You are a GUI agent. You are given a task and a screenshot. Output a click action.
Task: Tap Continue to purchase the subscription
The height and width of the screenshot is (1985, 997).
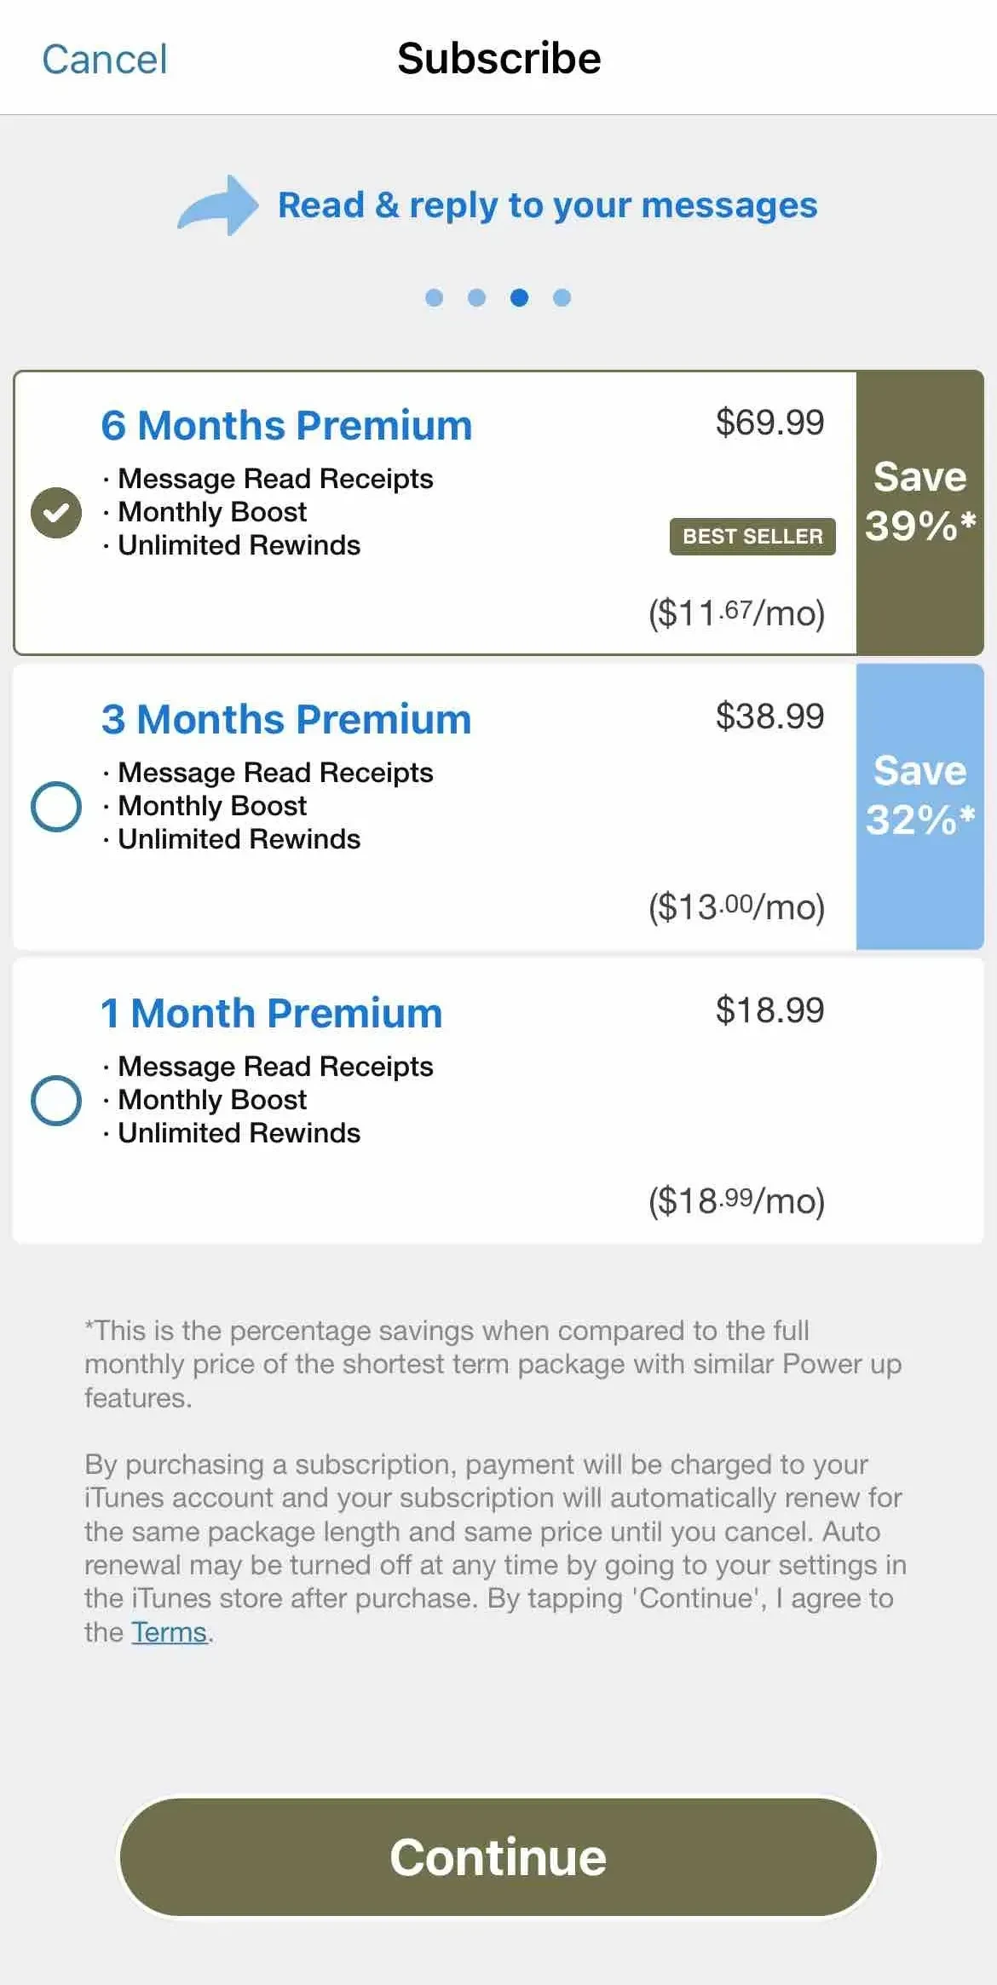tap(498, 1857)
